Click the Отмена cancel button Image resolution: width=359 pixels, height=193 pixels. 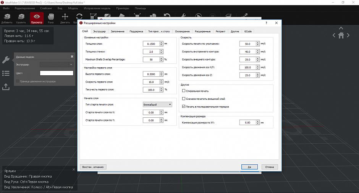click(x=270, y=167)
